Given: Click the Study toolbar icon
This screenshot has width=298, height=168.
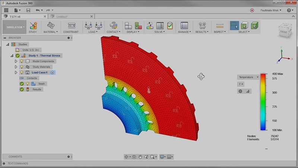Looking at the screenshot, I should point(33,25).
